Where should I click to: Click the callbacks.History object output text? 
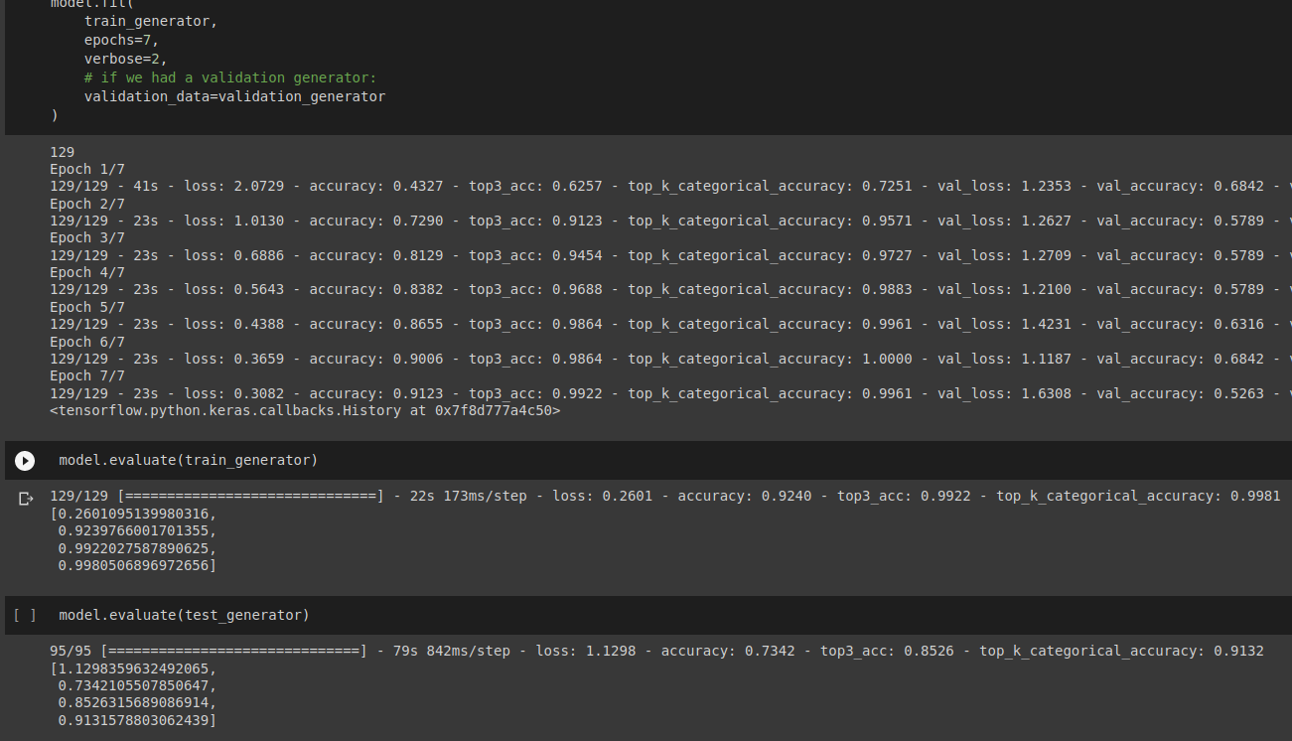[305, 409]
